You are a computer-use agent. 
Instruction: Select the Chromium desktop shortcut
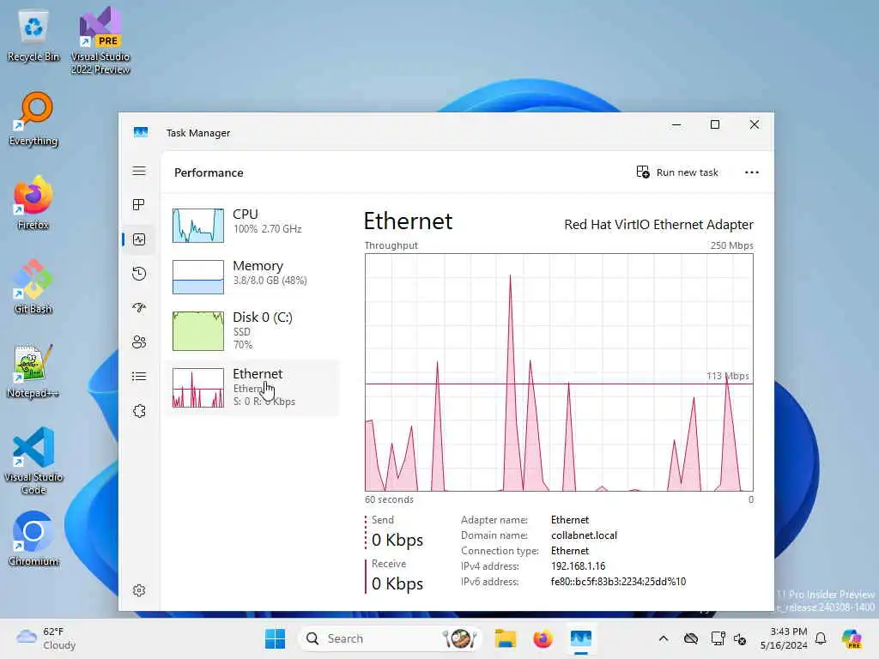[33, 539]
